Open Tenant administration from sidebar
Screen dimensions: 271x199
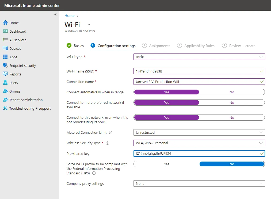[x=26, y=100]
